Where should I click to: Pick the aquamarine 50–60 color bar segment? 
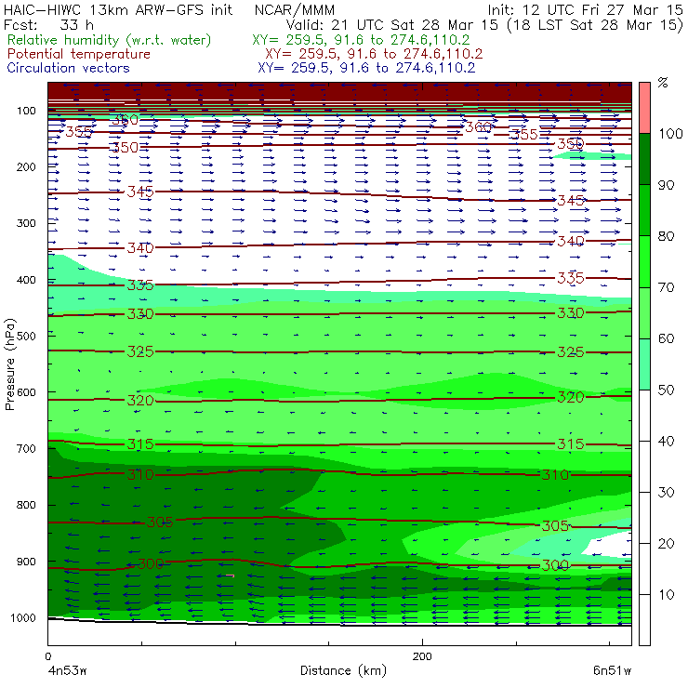pos(644,364)
